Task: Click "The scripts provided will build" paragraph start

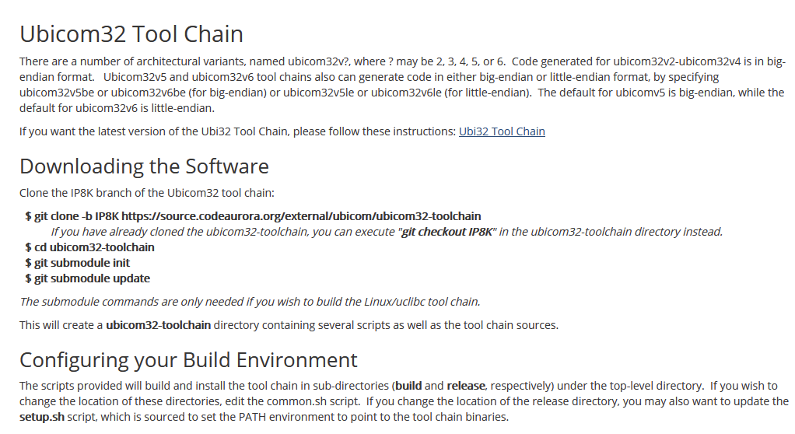Action: (x=101, y=386)
